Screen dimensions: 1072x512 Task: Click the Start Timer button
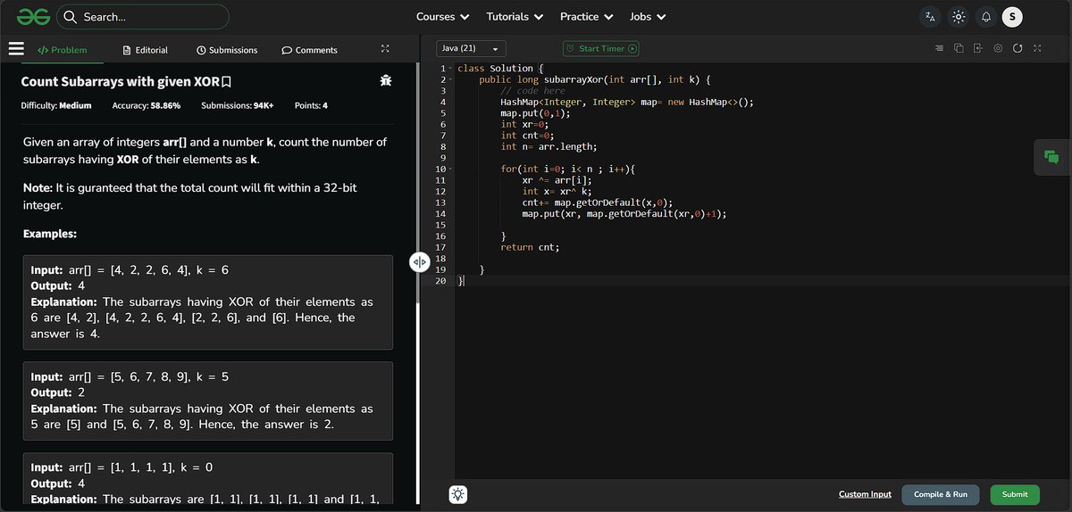click(x=600, y=49)
